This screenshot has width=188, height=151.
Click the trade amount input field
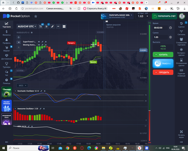(x=161, y=37)
